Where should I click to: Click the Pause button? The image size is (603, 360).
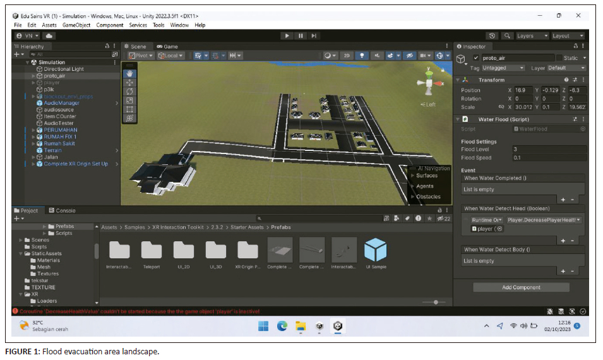[301, 36]
